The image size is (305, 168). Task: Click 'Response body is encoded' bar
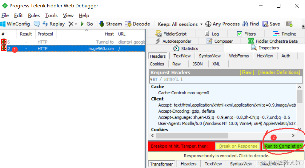point(226,156)
